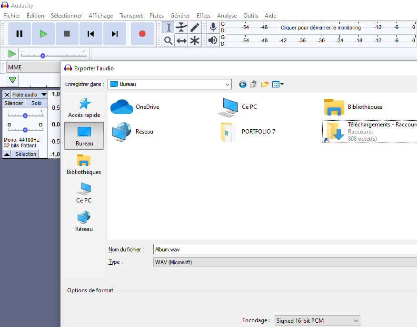This screenshot has width=417, height=327.
Task: Open the Affichage menu
Action: (x=101, y=16)
